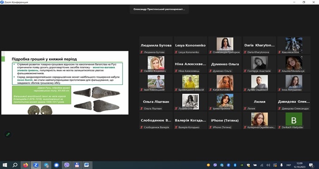Select Давидова Олександра participant tile

pyautogui.click(x=294, y=102)
